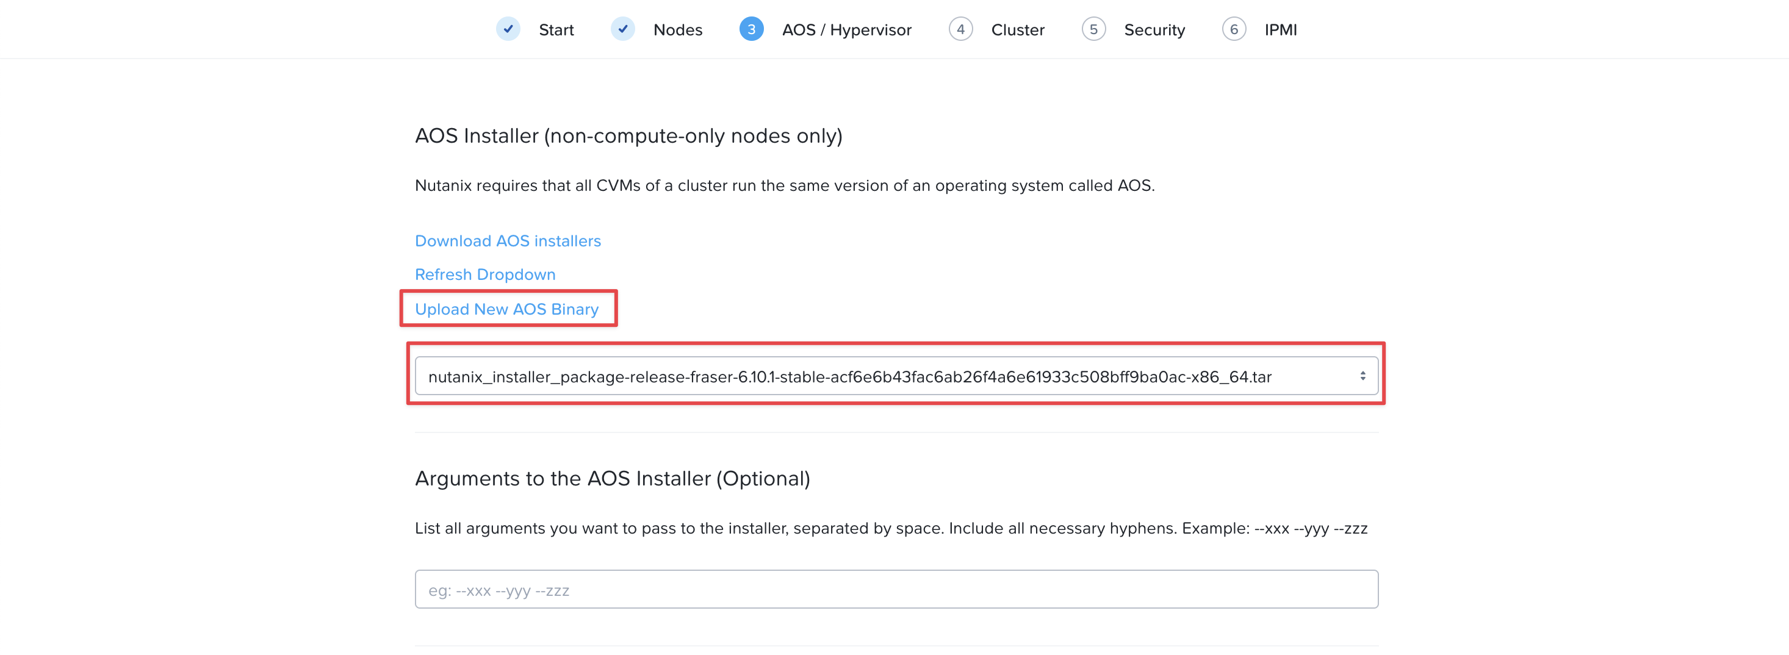Image resolution: width=1789 pixels, height=655 pixels.
Task: Jump to the Cluster step
Action: click(1017, 30)
